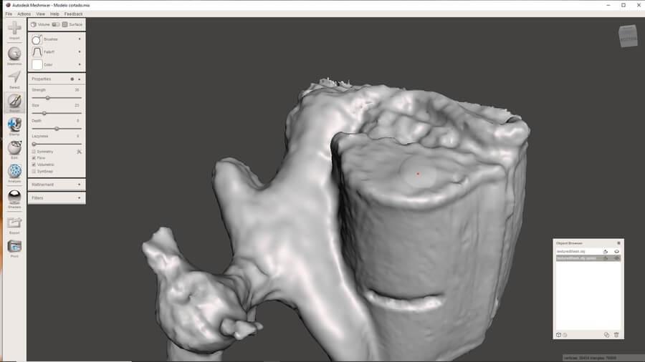Select the highlighted texturedMesh.obj (copy) row
This screenshot has height=362, width=645.
[x=588, y=258]
